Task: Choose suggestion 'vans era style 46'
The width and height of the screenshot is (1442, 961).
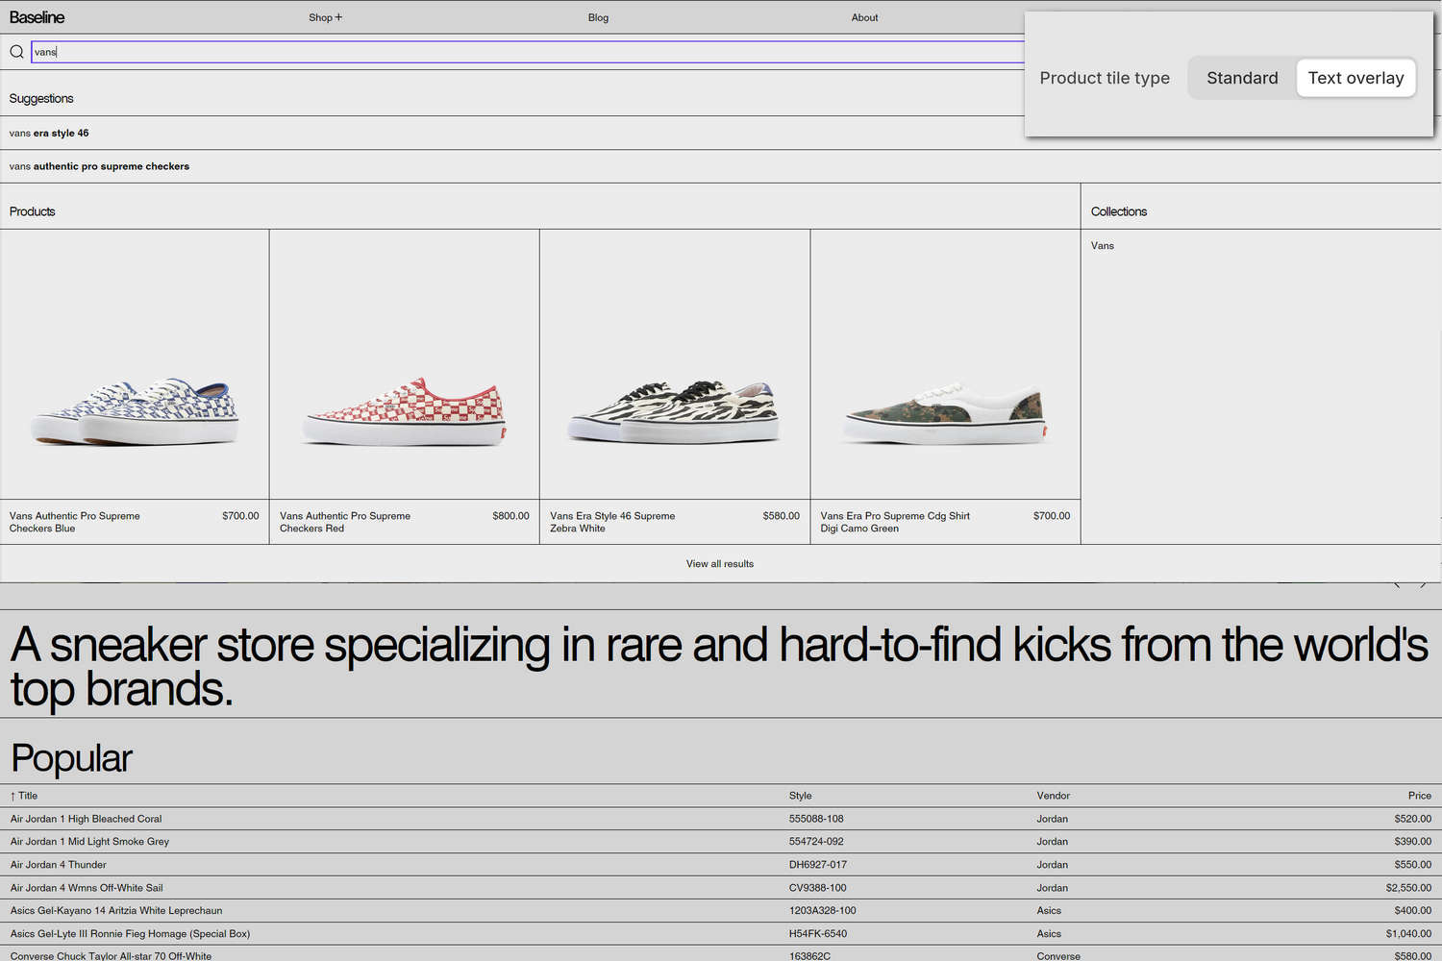Action: coord(48,133)
